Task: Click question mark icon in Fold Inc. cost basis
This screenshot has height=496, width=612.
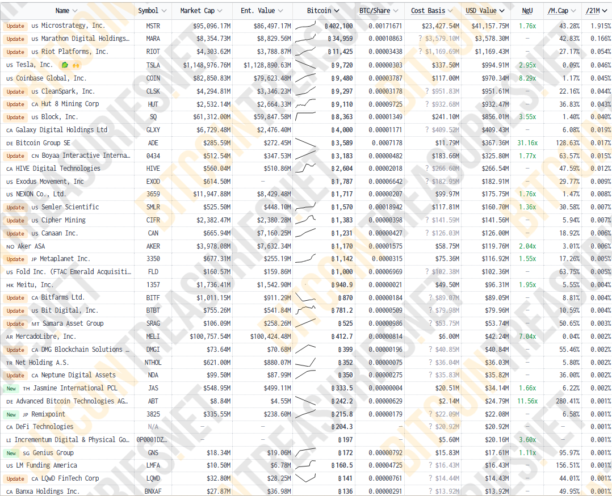Action: coord(427,272)
